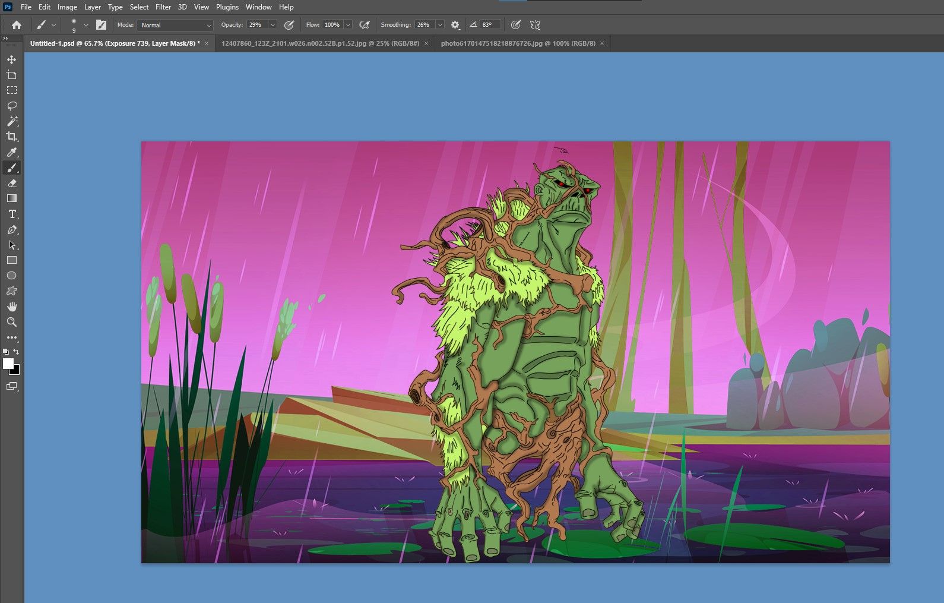Image resolution: width=944 pixels, height=603 pixels.
Task: Open smoothing options gear
Action: pos(455,25)
